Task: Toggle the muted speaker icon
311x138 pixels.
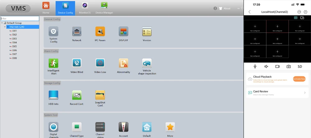Action: pyautogui.click(x=267, y=67)
